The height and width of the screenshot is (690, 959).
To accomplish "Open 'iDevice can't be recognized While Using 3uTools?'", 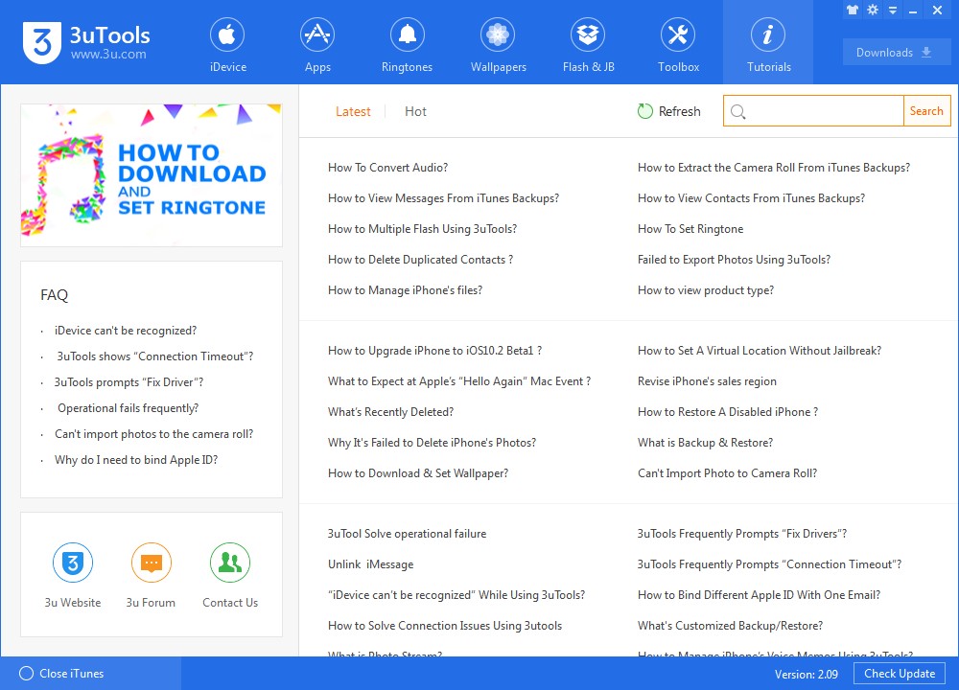I will pos(456,595).
